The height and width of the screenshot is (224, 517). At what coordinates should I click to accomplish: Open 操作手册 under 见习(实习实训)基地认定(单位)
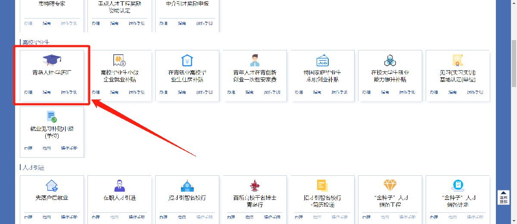click(475, 92)
